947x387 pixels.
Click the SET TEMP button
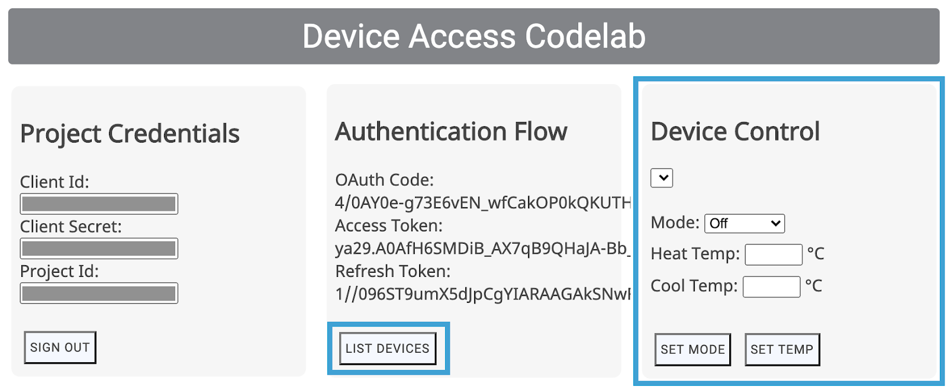click(782, 350)
